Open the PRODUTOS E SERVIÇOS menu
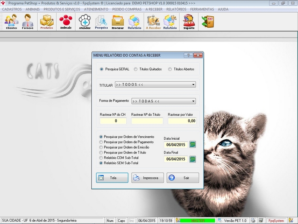This screenshot has width=298, height=224. click(x=62, y=9)
